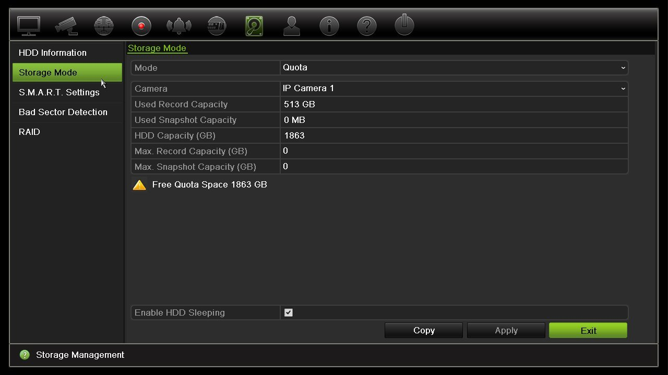Click the green help icon in status bar
668x375 pixels.
click(25, 355)
